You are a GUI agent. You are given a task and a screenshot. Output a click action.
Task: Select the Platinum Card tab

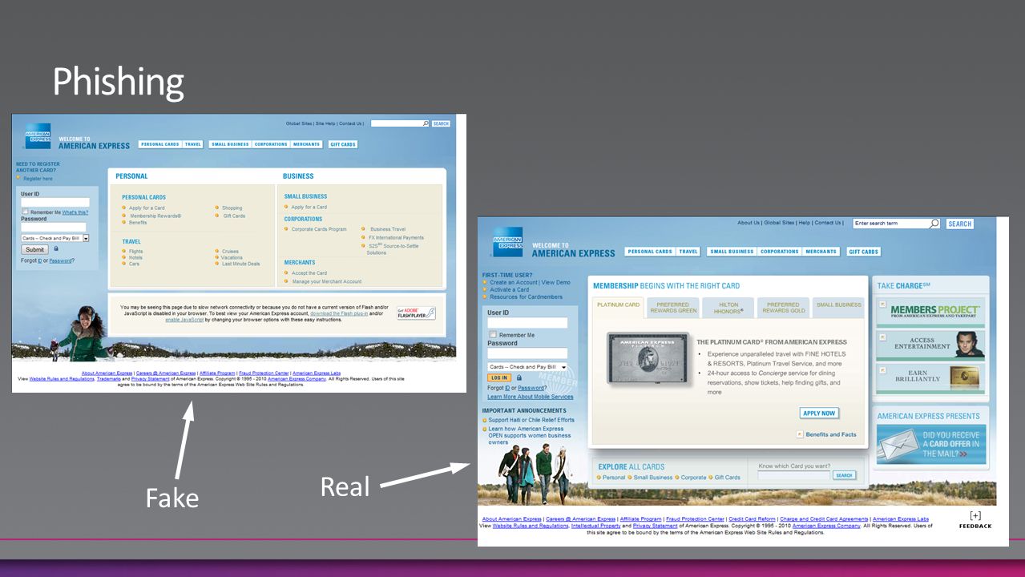(619, 305)
